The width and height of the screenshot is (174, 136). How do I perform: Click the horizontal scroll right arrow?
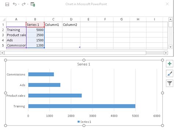click(x=166, y=53)
